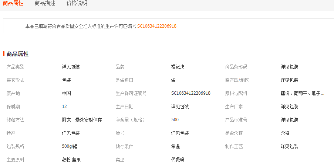Click the truncated ingredients text 藕粉、葡萄干、瓜子

tap(302, 93)
